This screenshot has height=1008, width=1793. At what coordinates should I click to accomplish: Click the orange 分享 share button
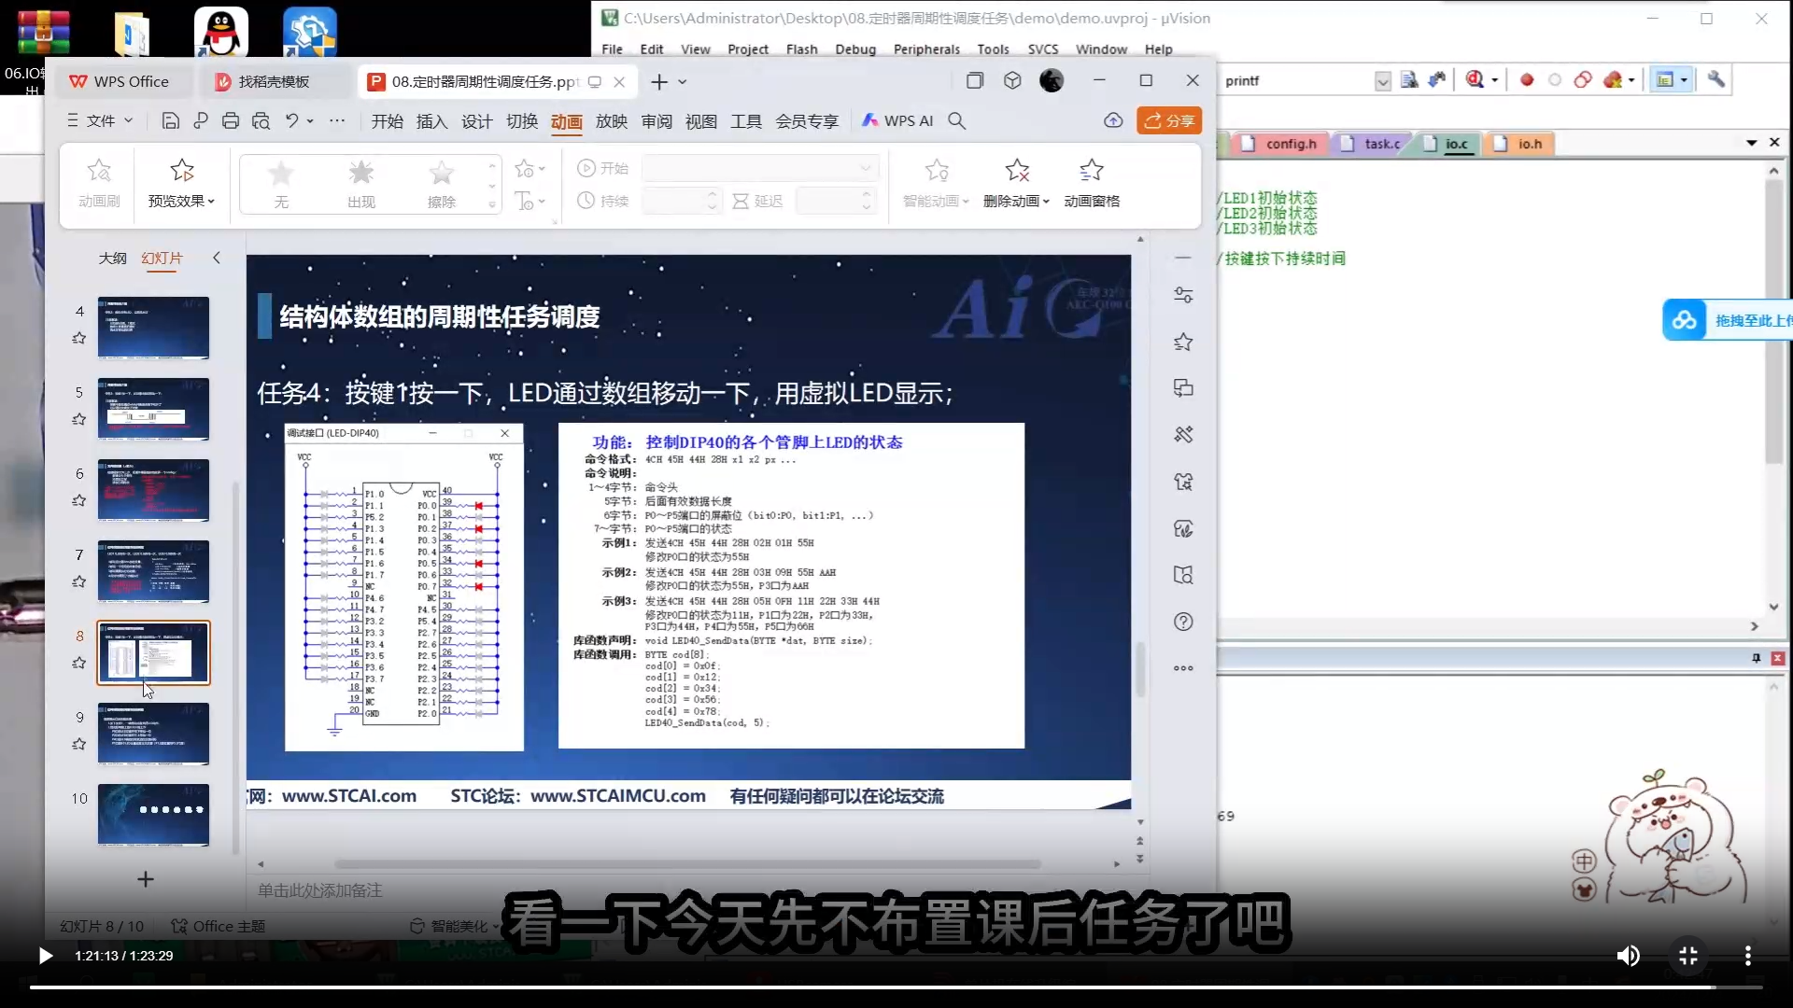pyautogui.click(x=1168, y=120)
